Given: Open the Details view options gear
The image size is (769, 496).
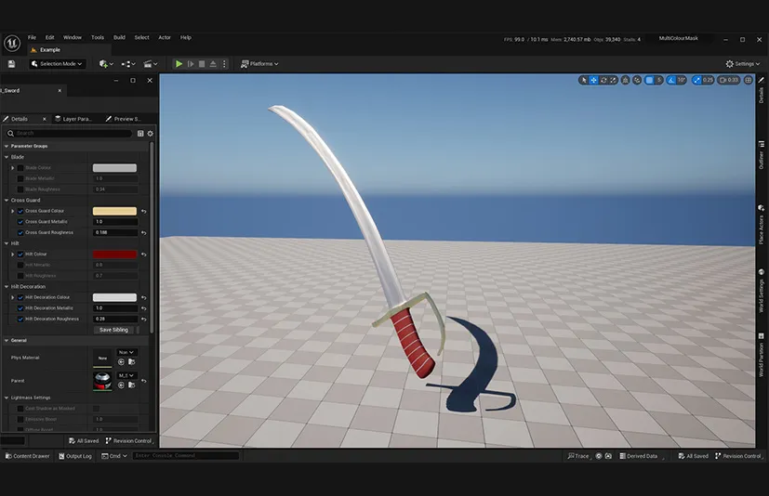Looking at the screenshot, I should point(150,134).
